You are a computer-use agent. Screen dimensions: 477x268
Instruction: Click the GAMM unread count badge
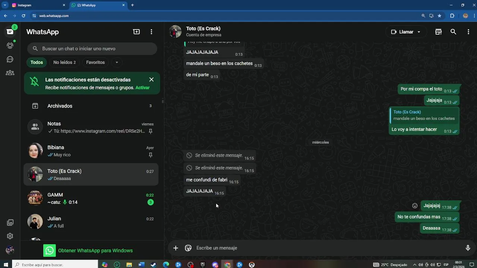150,202
